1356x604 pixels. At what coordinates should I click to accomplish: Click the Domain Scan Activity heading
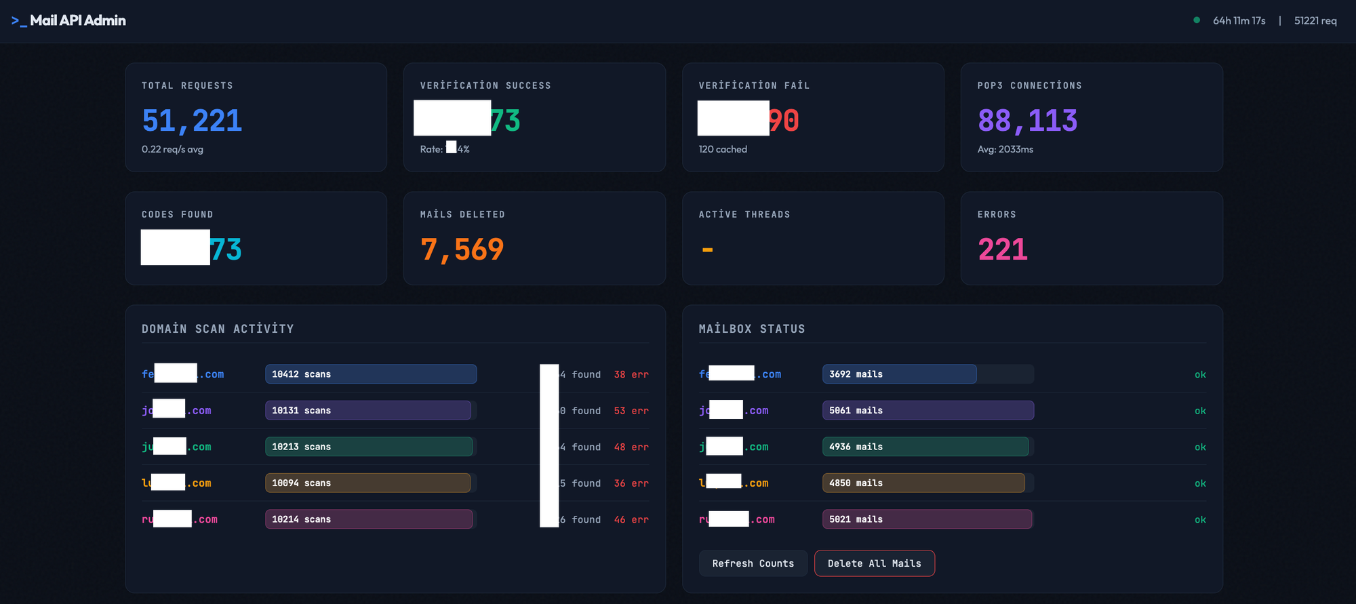tap(218, 329)
